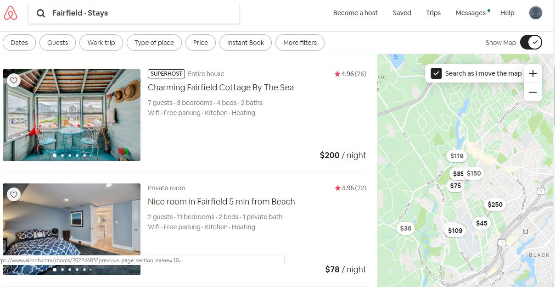555x287 pixels.
Task: Click the Airbnb logo
Action: point(11,13)
